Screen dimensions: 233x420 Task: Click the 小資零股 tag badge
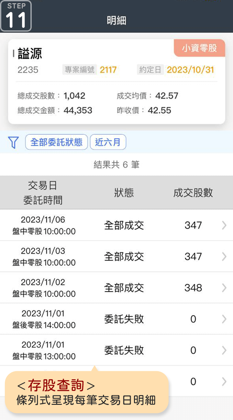pos(199,48)
